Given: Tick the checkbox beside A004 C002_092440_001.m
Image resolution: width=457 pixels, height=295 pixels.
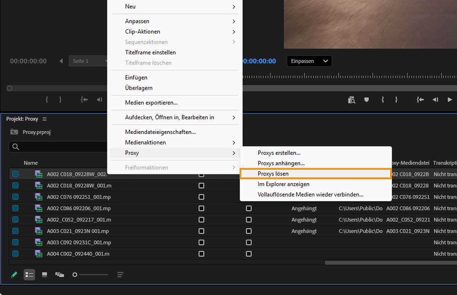Looking at the screenshot, I should click(201, 254).
